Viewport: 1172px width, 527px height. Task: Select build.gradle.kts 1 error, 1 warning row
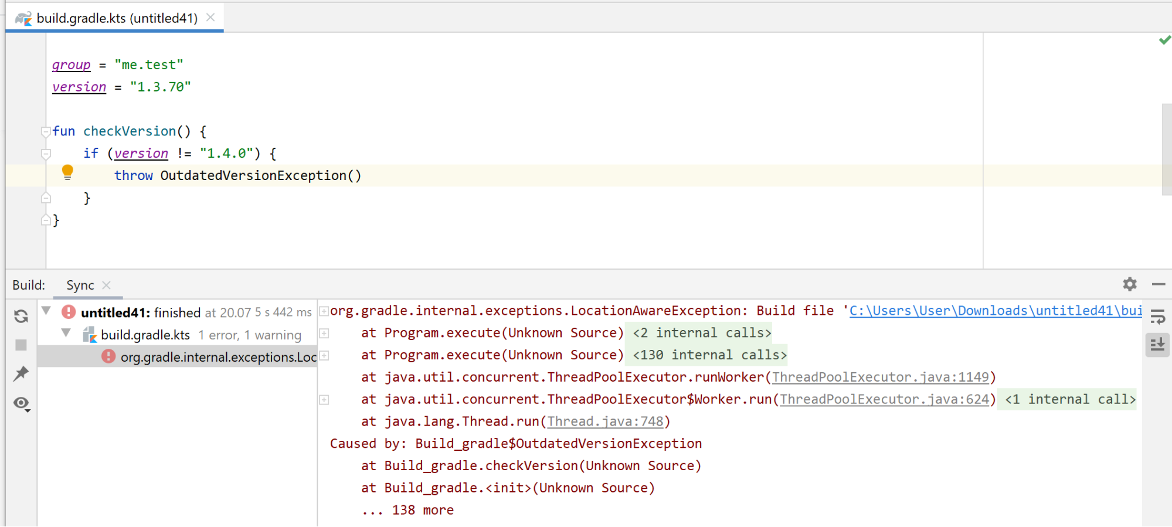178,335
